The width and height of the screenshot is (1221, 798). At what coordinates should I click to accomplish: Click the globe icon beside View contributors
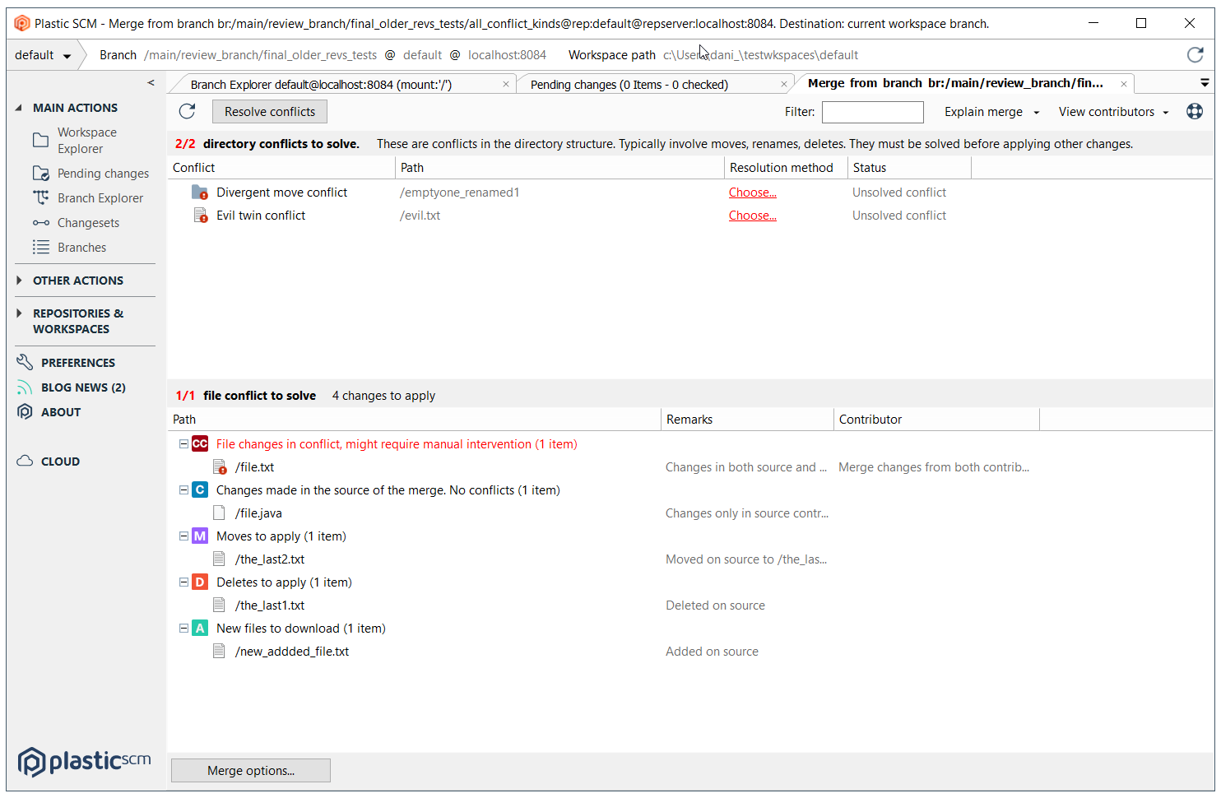click(x=1195, y=111)
